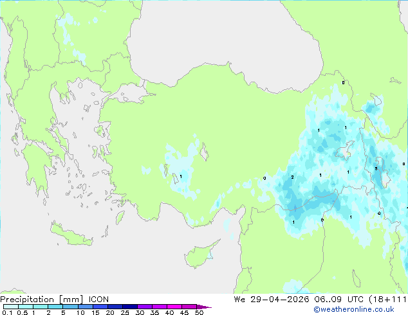Pick the 30–35 mm purple legend swatch

click(145, 307)
